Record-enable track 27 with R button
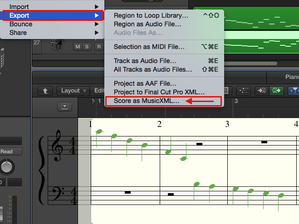Image resolution: width=299 pixels, height=224 pixels. point(99,47)
